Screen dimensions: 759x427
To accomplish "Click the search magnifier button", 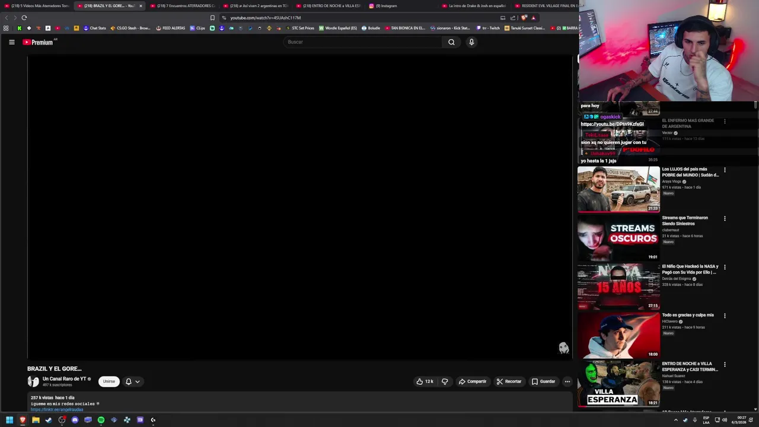I will point(451,42).
